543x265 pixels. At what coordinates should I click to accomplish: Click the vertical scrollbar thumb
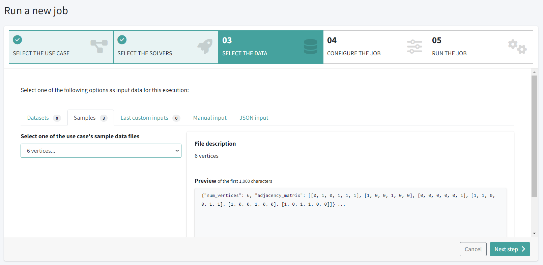pyautogui.click(x=534, y=136)
